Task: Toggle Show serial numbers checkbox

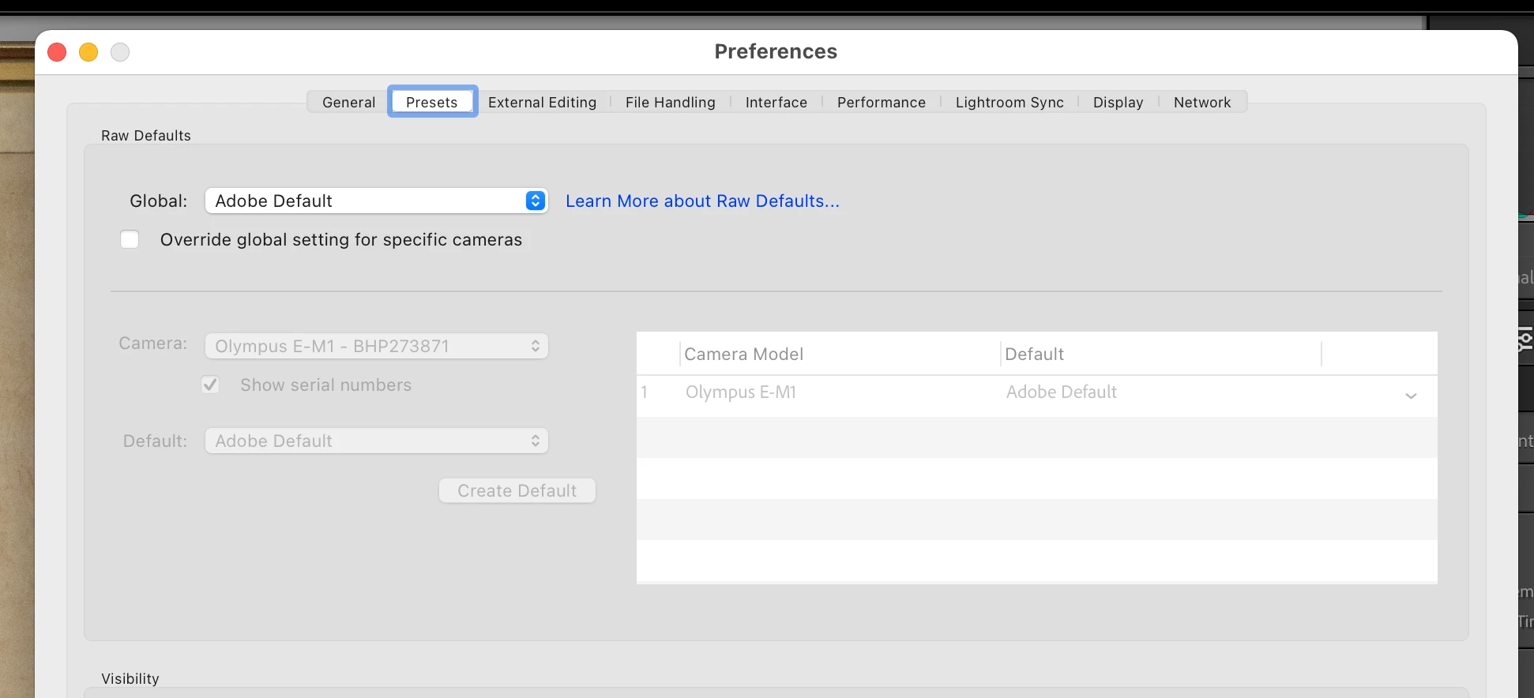Action: pyautogui.click(x=210, y=385)
